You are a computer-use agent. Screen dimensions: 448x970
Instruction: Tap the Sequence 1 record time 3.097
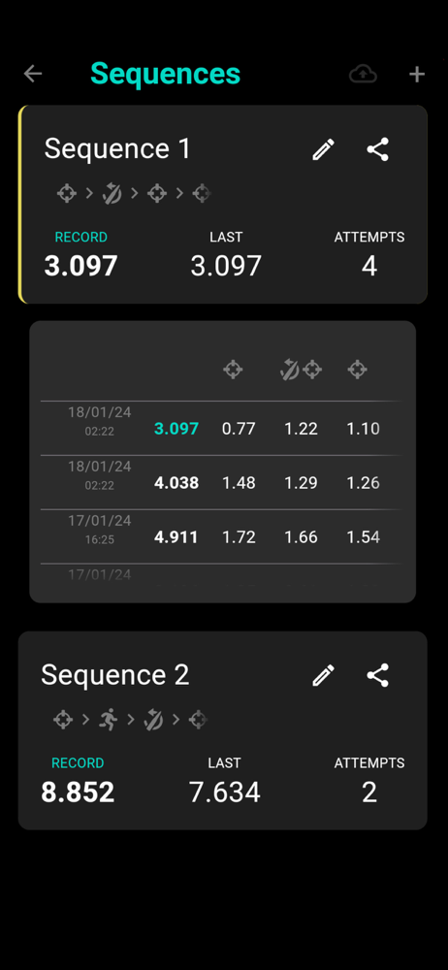(x=81, y=266)
